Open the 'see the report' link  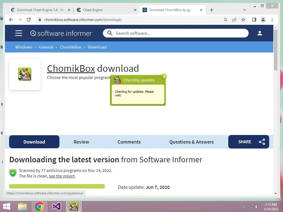tap(62, 176)
